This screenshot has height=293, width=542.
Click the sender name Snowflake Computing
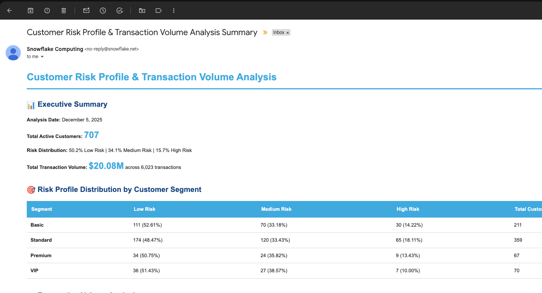point(54,49)
